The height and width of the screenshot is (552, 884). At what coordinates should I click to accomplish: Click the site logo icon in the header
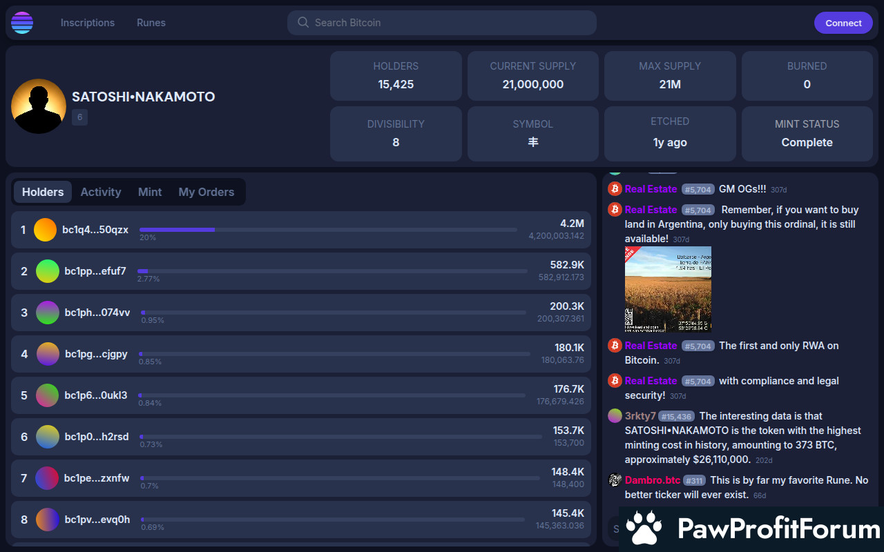22,23
